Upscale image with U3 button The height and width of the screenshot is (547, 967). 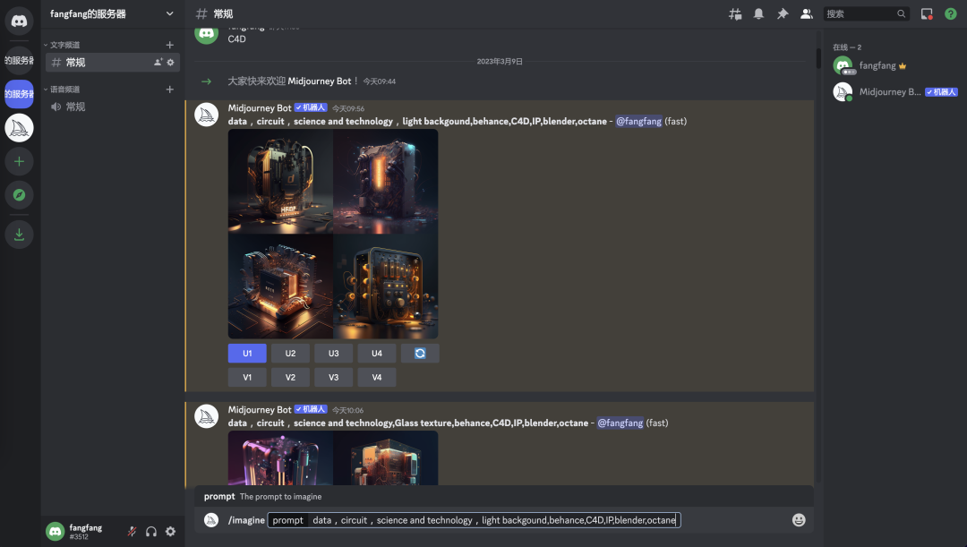[334, 354]
